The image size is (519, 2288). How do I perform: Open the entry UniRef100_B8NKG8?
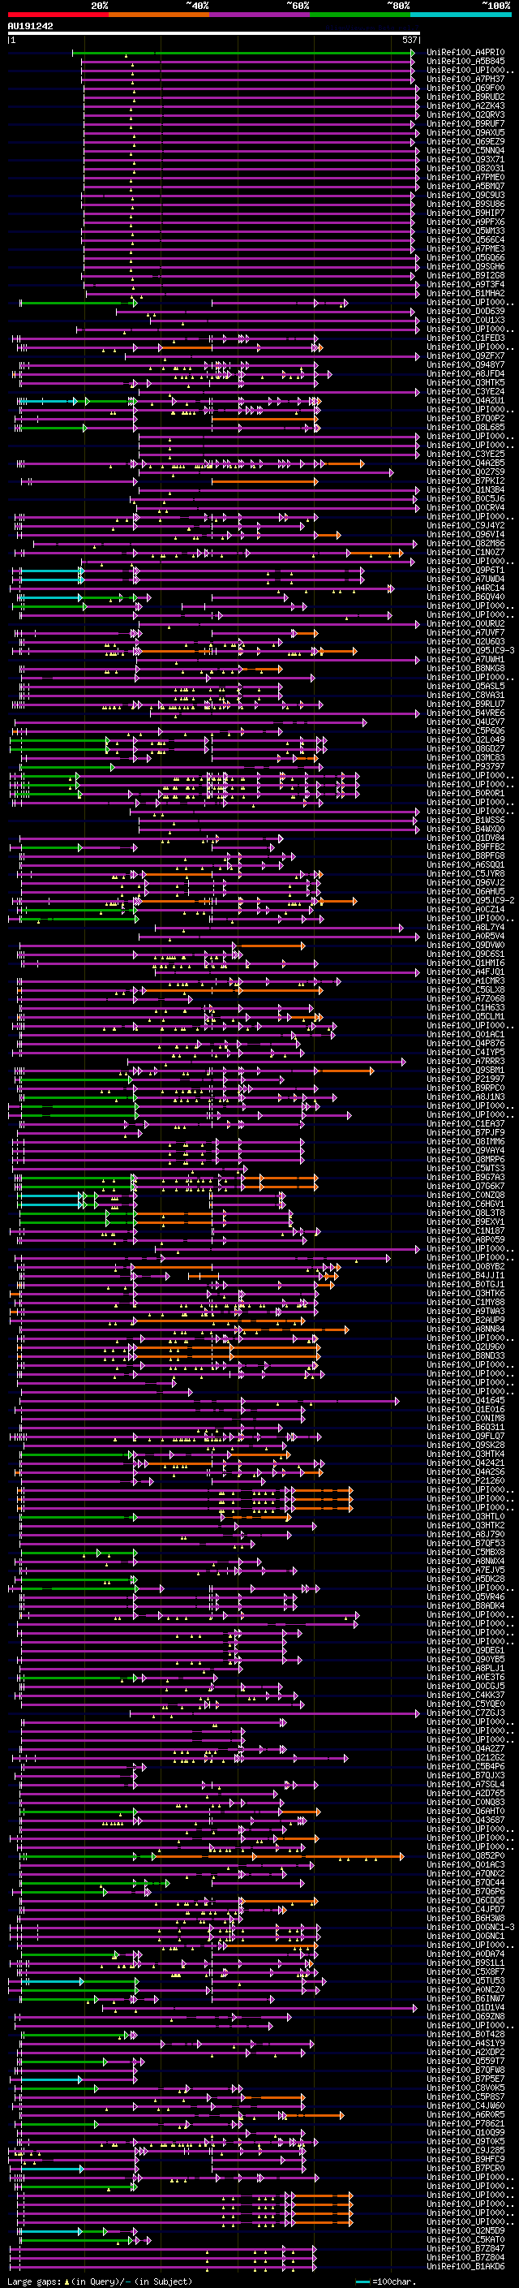point(465,669)
